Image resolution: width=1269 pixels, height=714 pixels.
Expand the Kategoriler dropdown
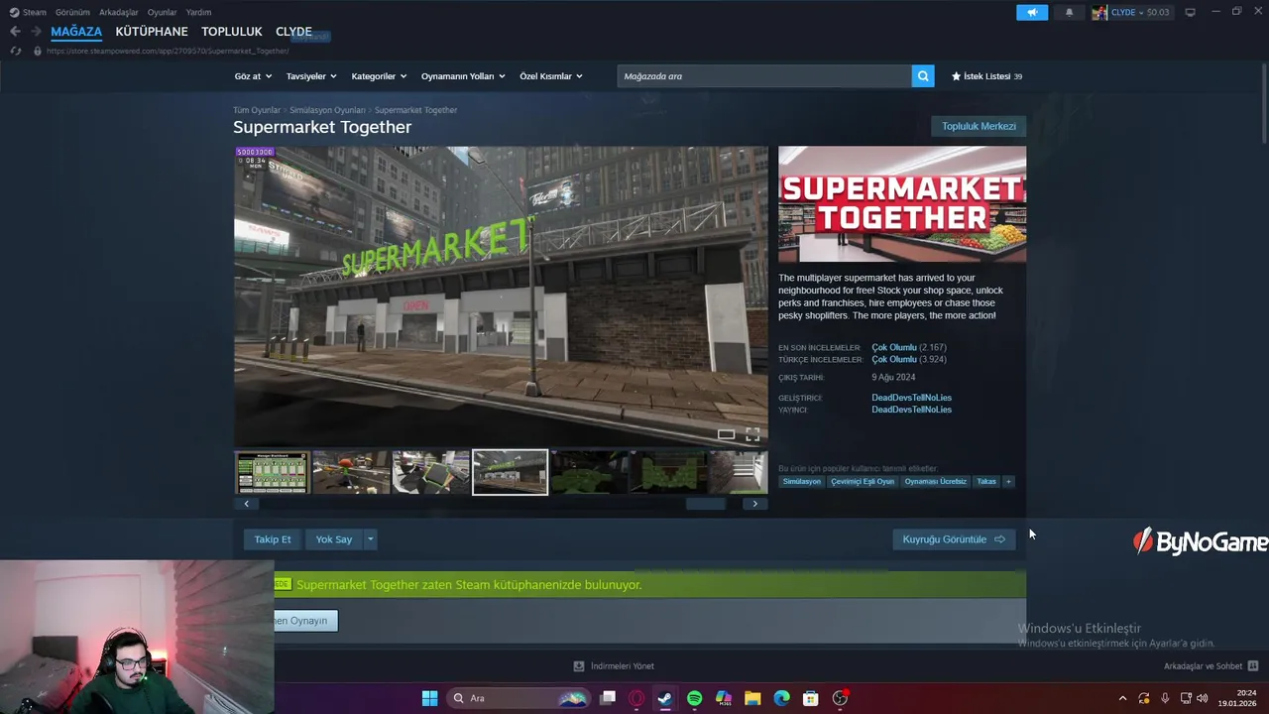(379, 76)
